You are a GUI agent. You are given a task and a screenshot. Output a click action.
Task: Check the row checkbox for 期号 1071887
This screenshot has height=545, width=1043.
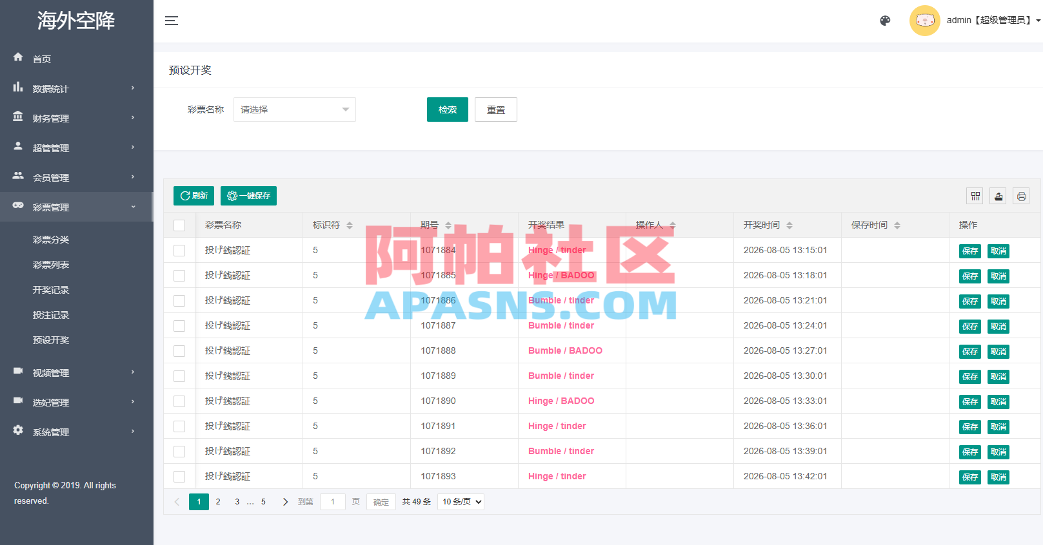point(179,326)
